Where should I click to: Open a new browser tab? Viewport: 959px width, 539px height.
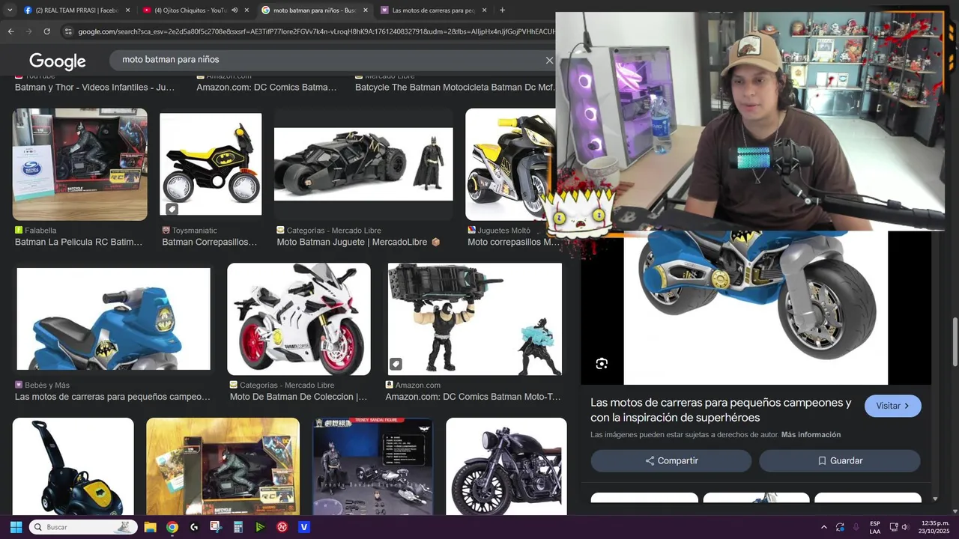point(502,10)
